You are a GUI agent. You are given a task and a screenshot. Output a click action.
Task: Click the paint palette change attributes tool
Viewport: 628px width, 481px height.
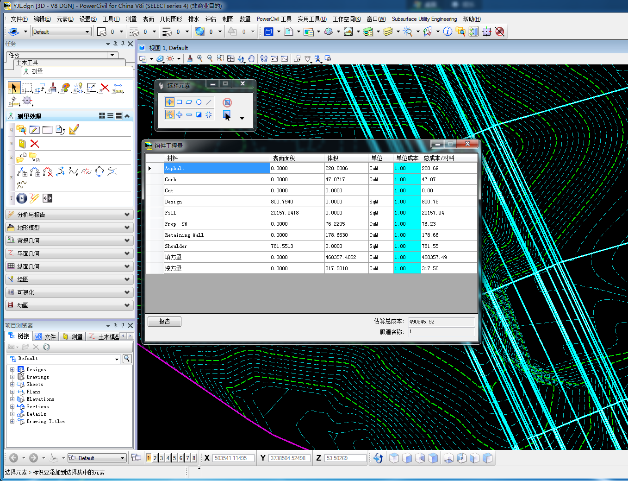(65, 88)
